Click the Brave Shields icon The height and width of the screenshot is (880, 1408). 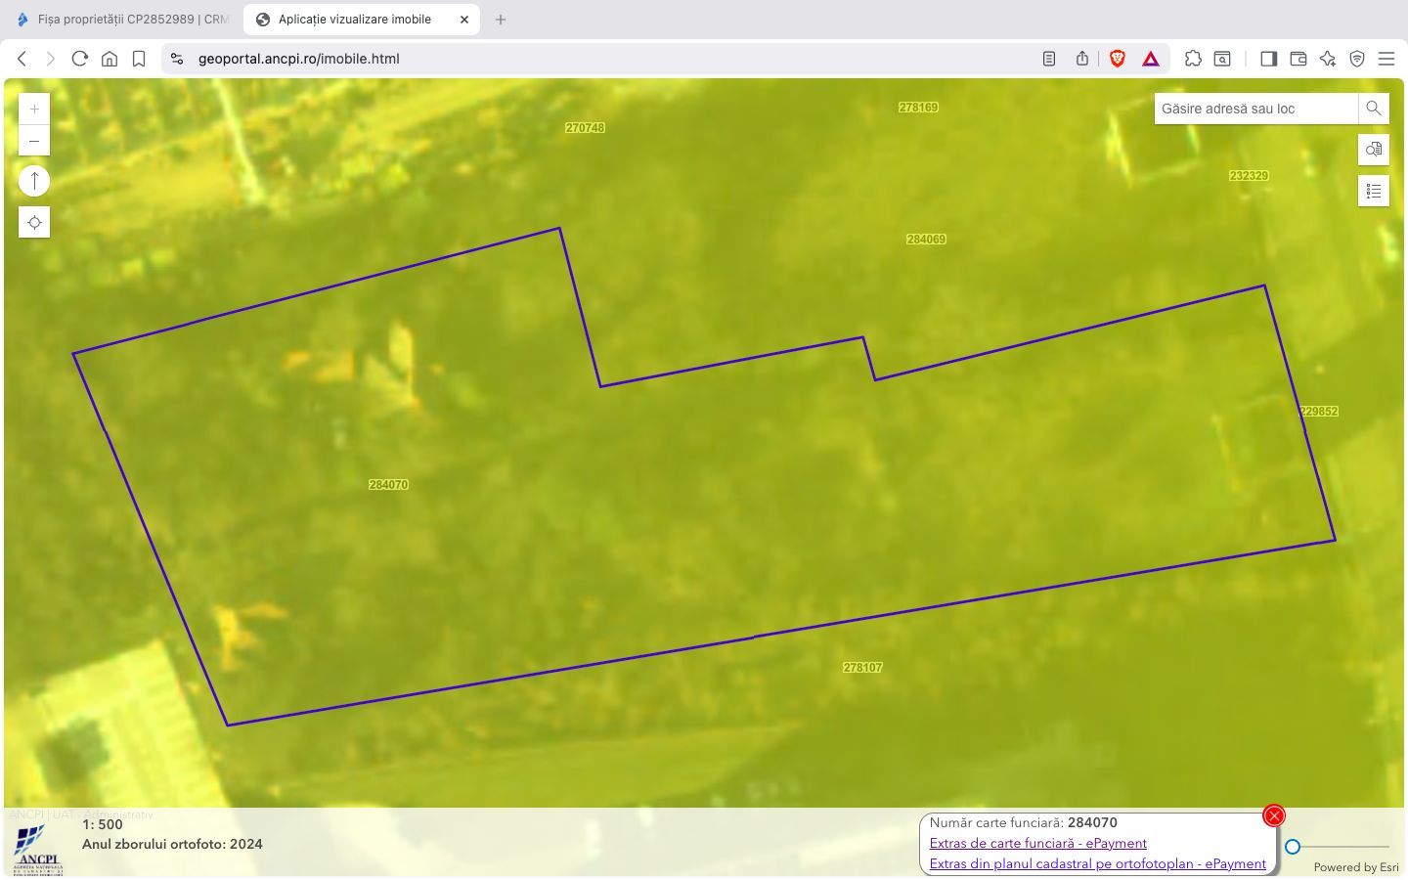tap(1117, 59)
